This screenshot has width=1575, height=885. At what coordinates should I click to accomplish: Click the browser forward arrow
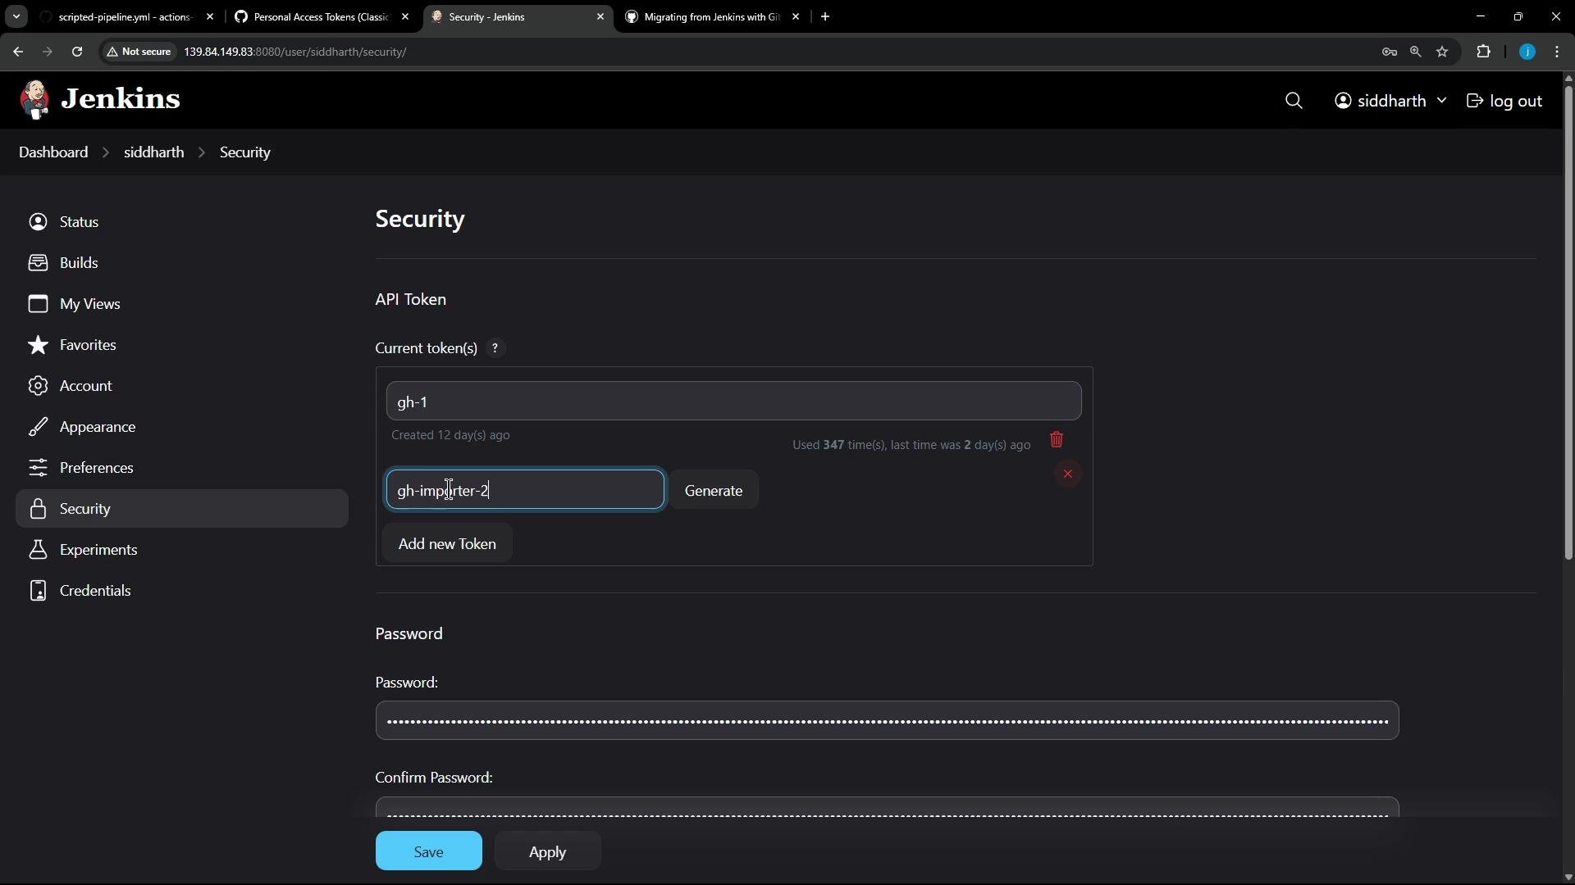48,52
